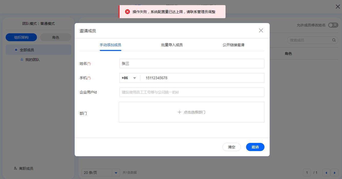Open the +86 country code dropdown
This screenshot has height=179, width=342.
[129, 78]
